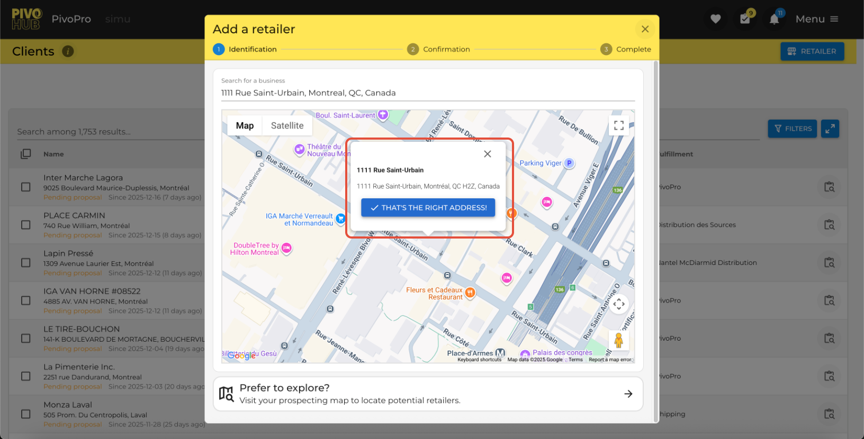
Task: Click PivoPro in the top bar
Action: (71, 19)
